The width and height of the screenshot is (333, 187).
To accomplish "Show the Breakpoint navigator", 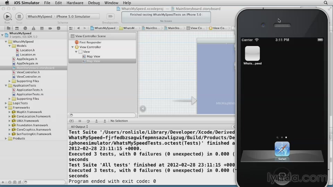I will pyautogui.click(x=50, y=28).
